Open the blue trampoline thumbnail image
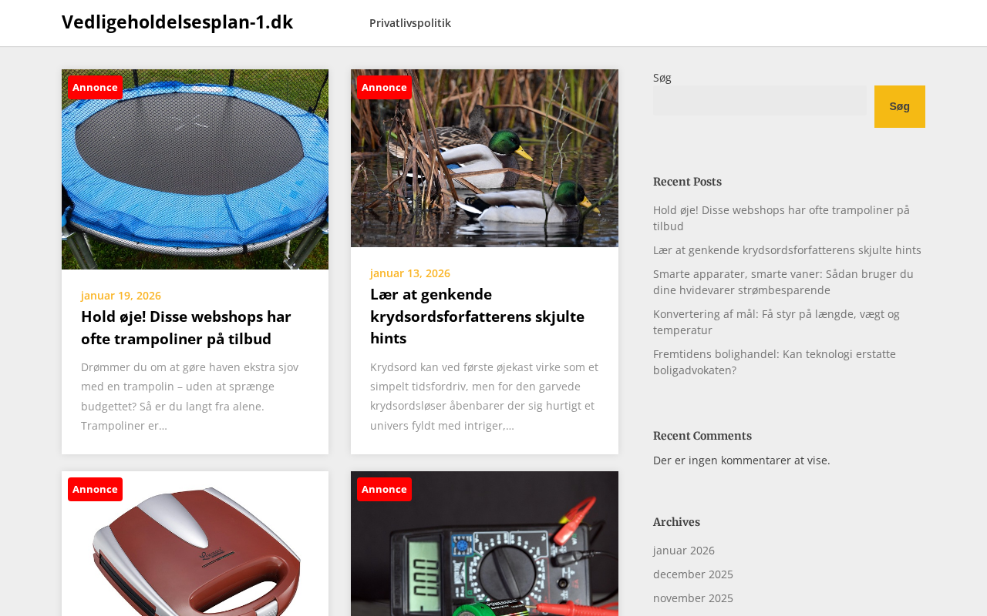This screenshot has width=987, height=616. (195, 169)
